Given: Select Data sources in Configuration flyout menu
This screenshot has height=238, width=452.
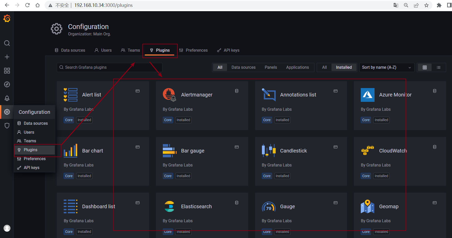Looking at the screenshot, I should (x=35, y=123).
